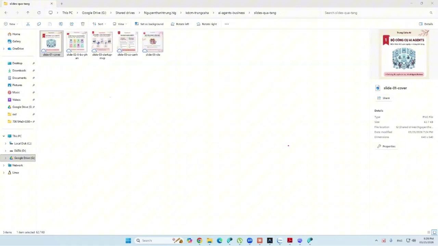
Task: Click Set as background button
Action: (149, 24)
